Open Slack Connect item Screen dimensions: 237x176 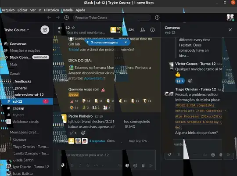click(27, 57)
